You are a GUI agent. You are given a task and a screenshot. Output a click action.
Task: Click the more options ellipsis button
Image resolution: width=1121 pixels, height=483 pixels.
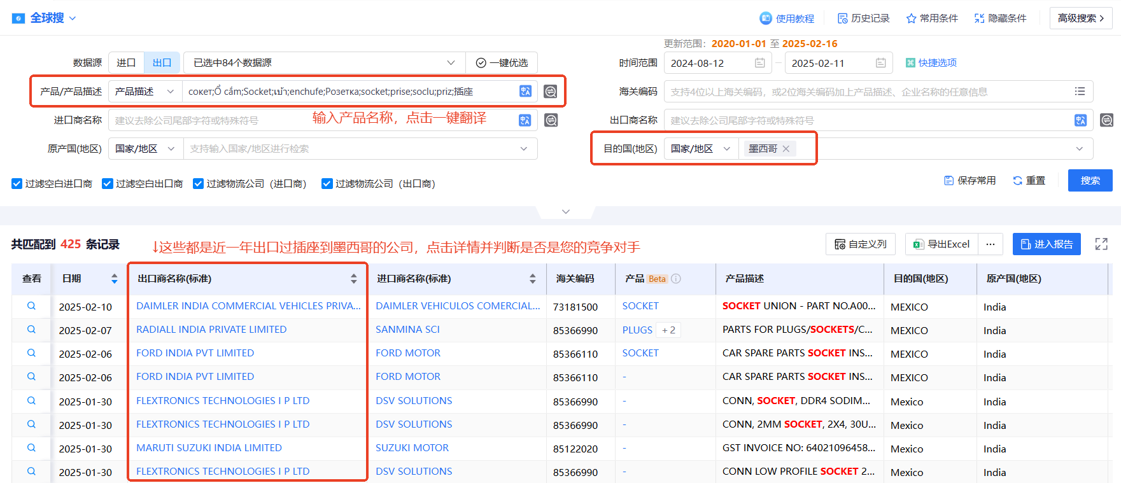pos(991,244)
